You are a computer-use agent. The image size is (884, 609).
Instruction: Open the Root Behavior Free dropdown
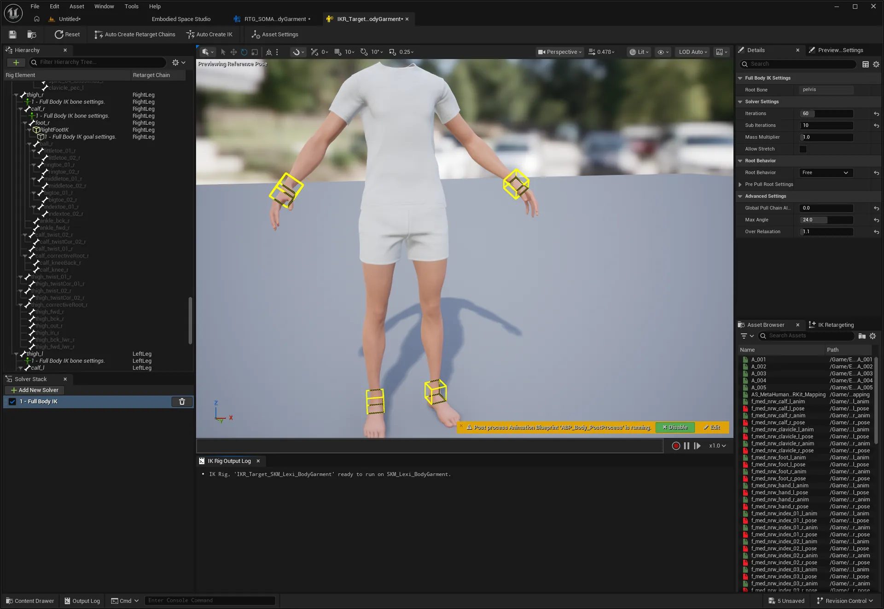(826, 173)
